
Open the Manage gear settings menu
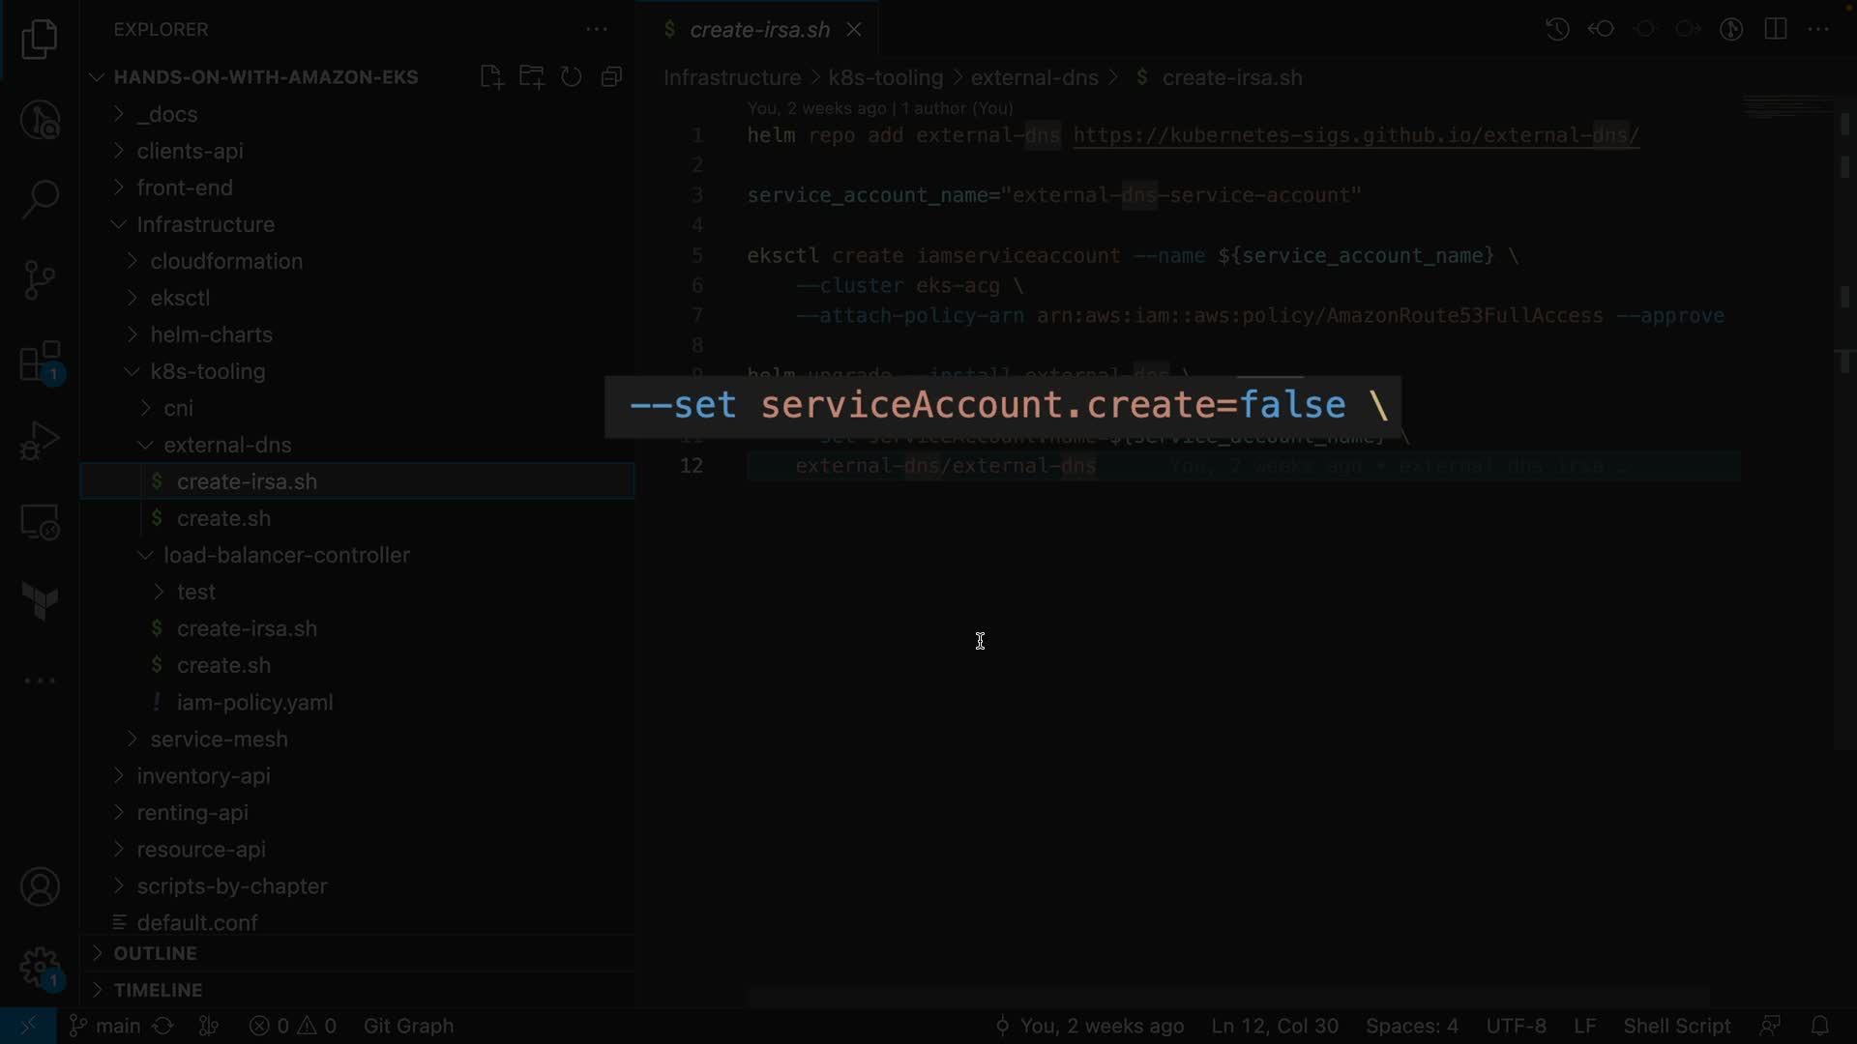40,967
